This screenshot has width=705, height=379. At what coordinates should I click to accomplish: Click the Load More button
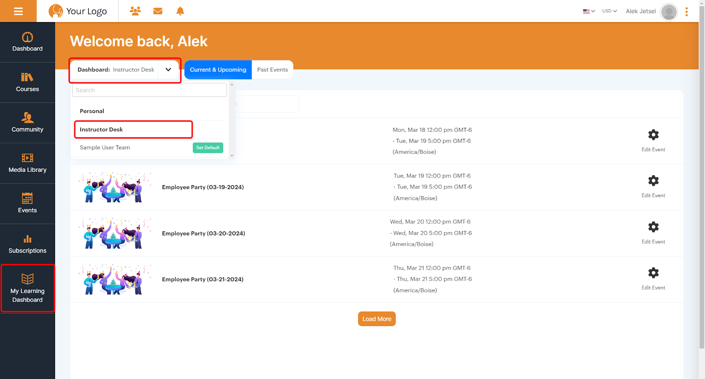377,319
